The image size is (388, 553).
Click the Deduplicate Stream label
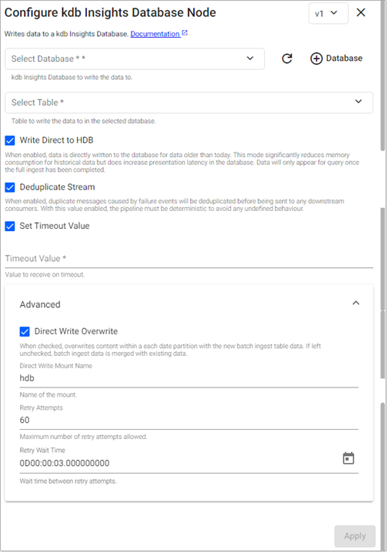point(57,187)
